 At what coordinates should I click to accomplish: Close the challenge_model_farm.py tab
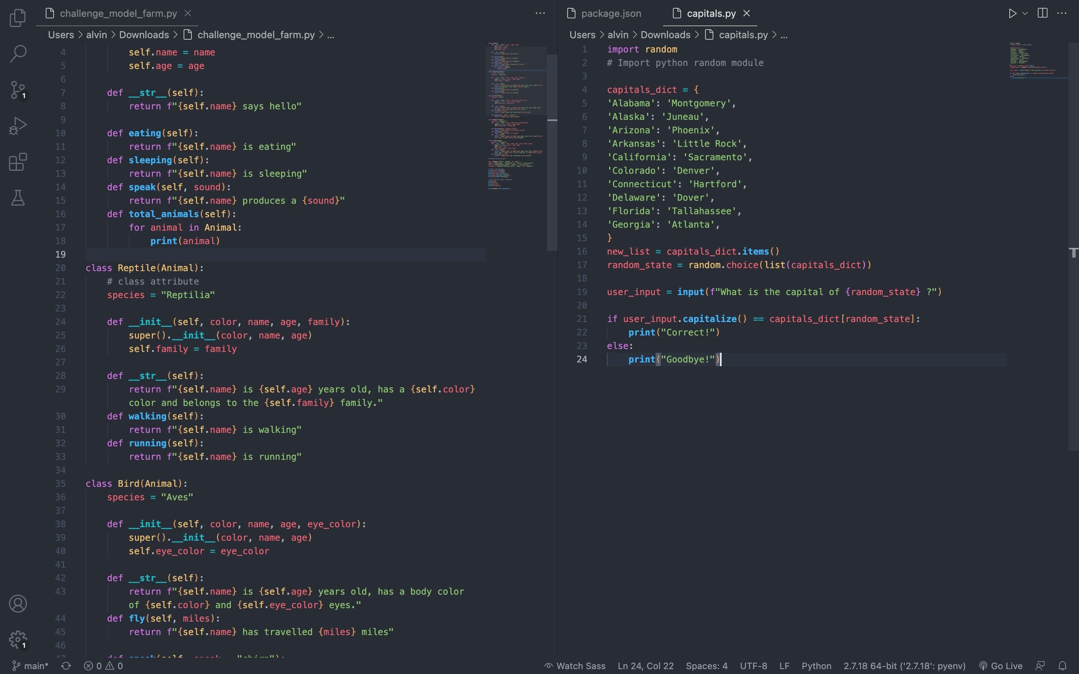[x=188, y=13]
